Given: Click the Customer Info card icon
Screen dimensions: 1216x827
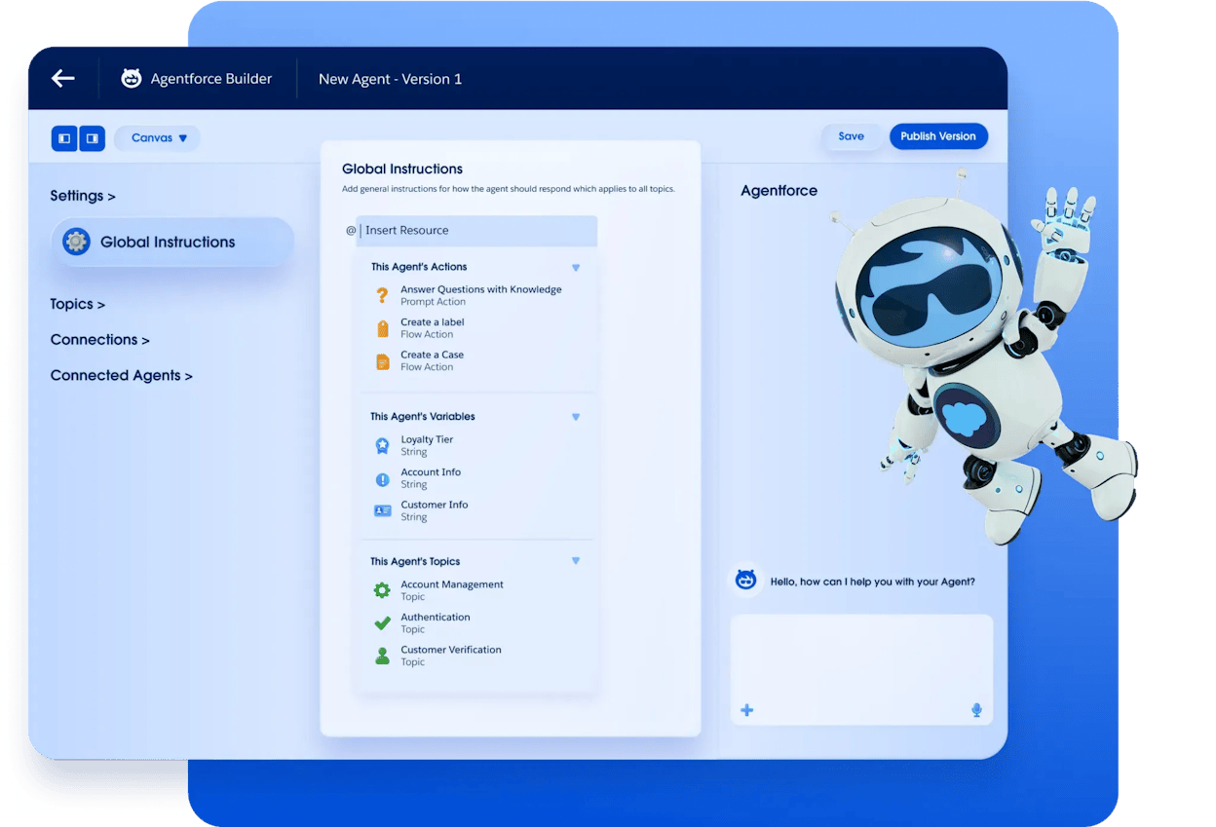Looking at the screenshot, I should click(x=382, y=510).
